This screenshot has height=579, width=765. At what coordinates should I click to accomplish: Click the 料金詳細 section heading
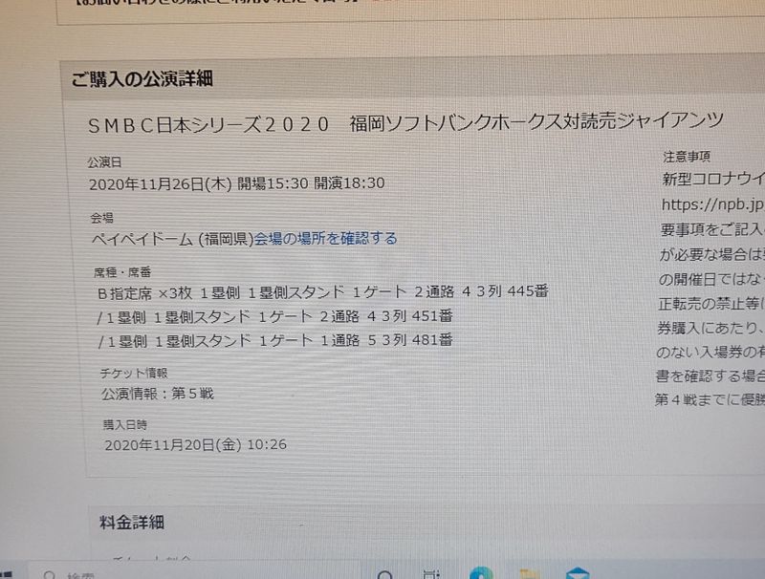click(x=132, y=523)
